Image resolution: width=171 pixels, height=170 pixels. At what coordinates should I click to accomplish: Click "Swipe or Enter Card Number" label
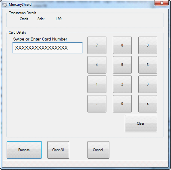click(40, 39)
